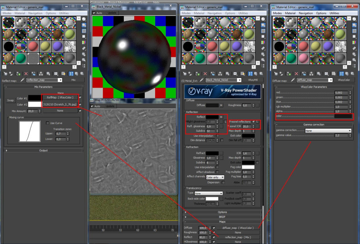This screenshot has width=360, height=244.
Task: Open Navigation menu in V-Ray PowerShader editor
Action: click(214, 13)
